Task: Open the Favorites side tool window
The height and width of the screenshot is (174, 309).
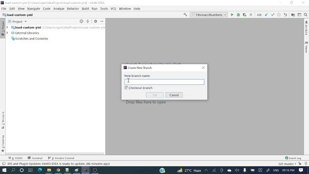Action: tap(3, 144)
